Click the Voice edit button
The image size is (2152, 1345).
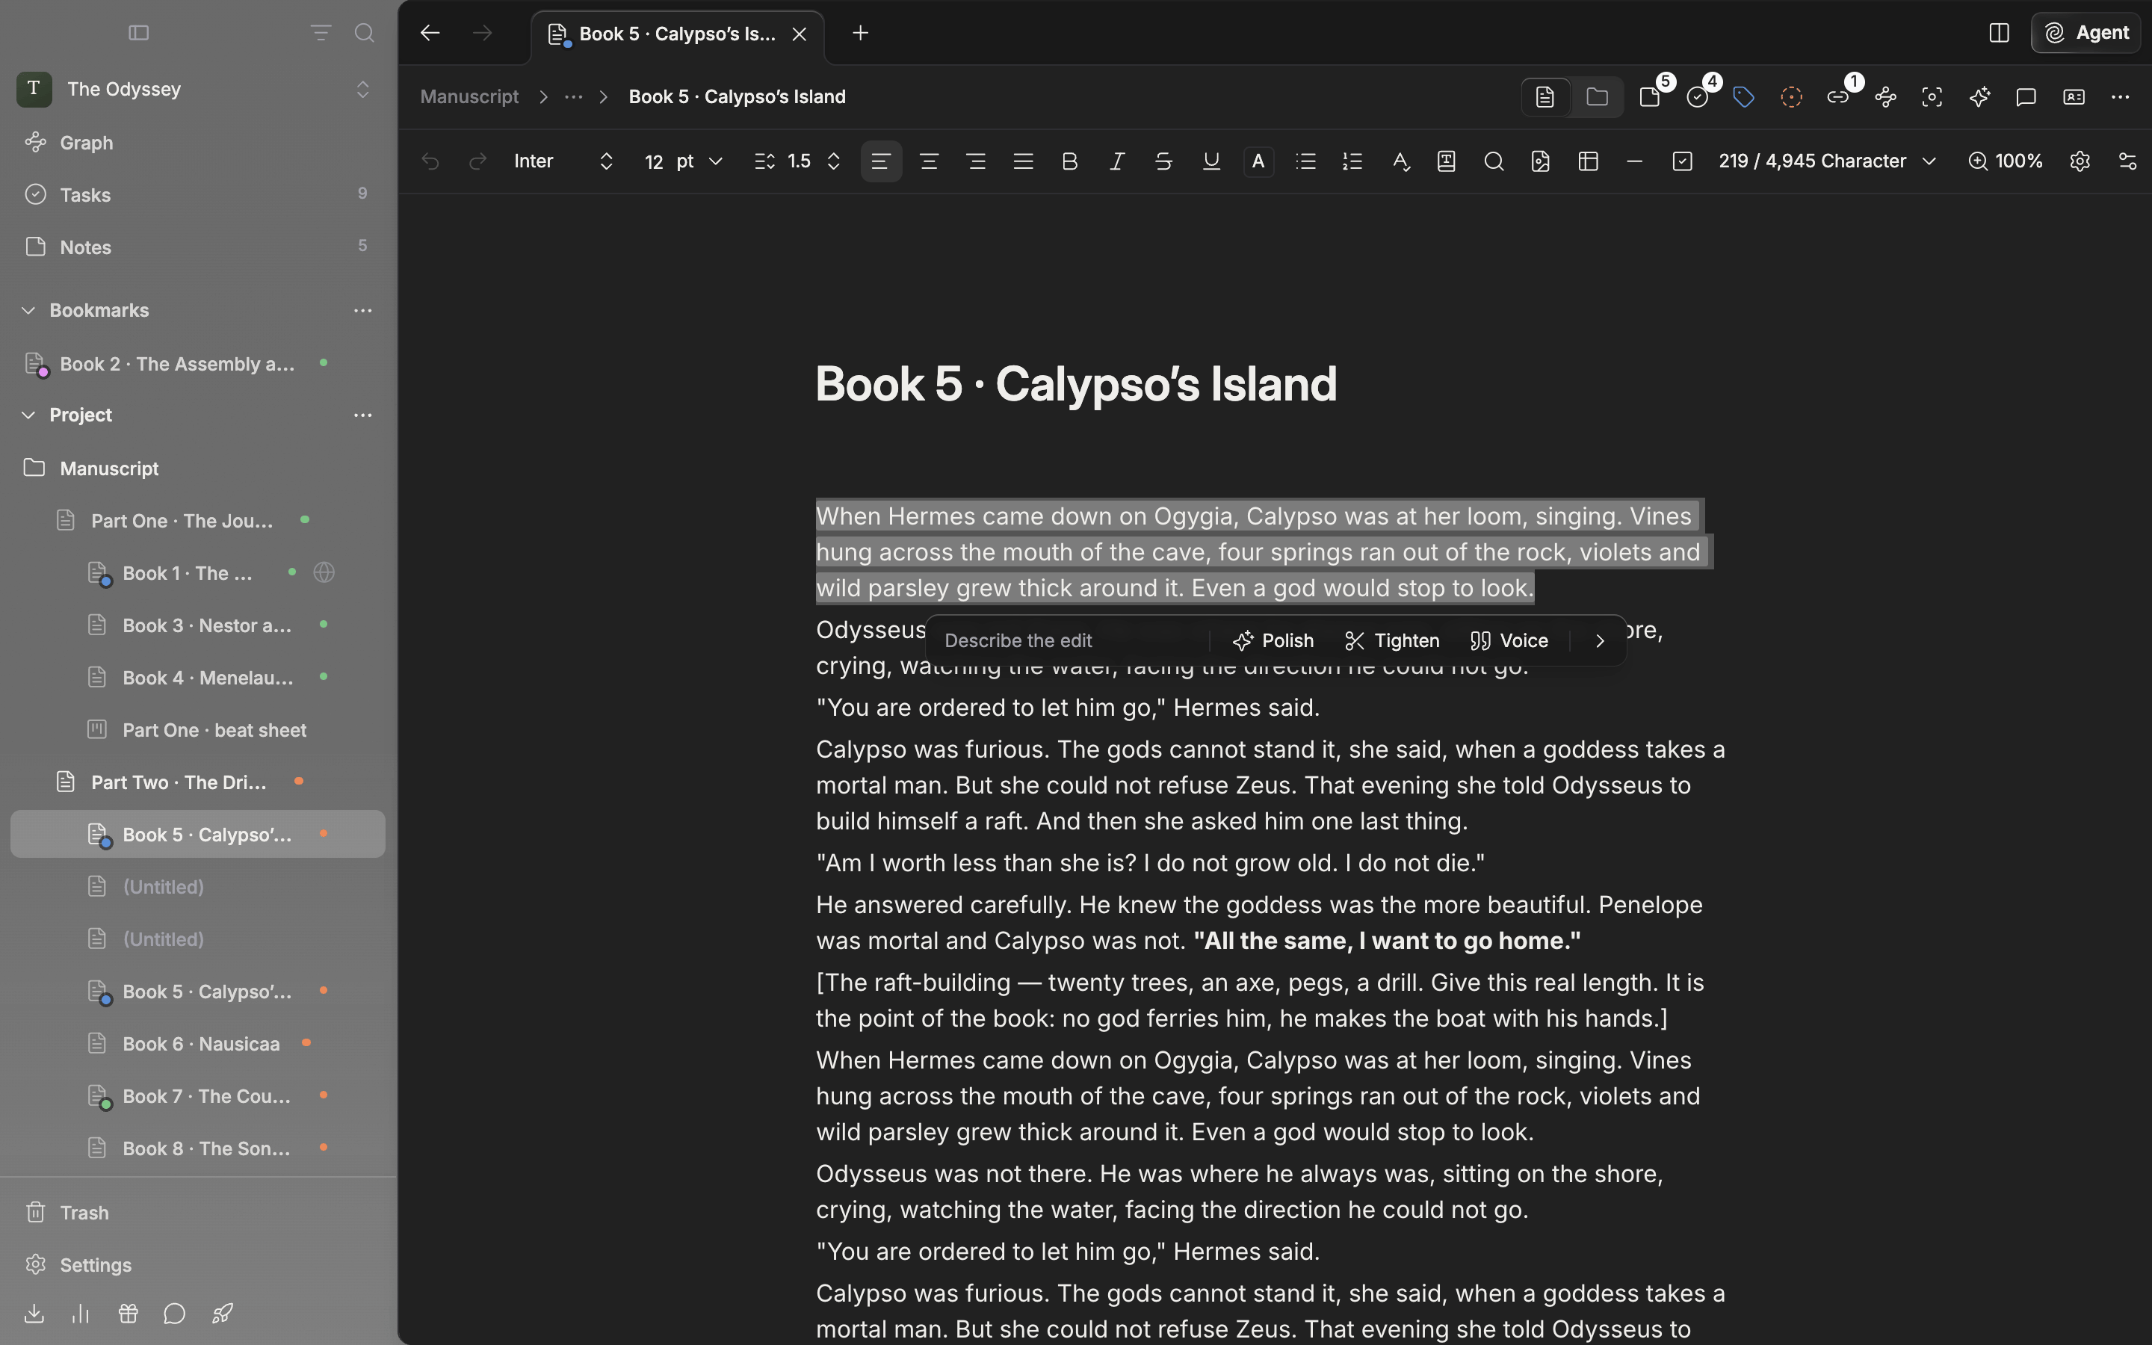pyautogui.click(x=1509, y=640)
